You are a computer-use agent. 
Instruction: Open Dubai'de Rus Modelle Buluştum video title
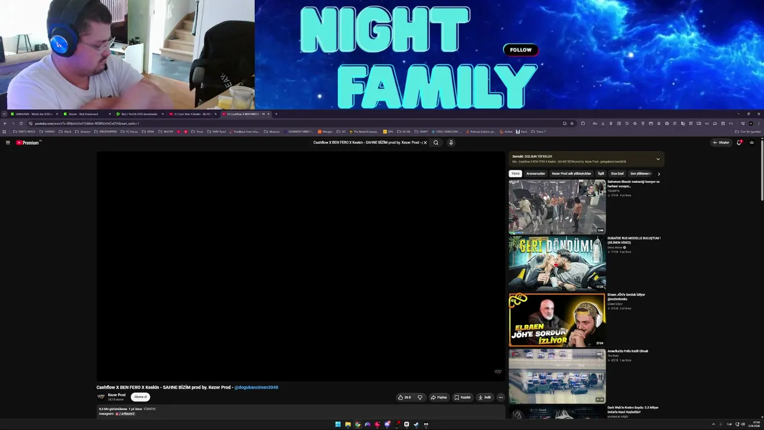point(634,240)
